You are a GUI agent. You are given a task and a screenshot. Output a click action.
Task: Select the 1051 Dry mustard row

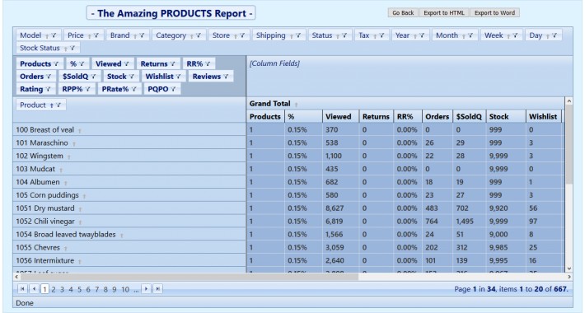(129, 208)
